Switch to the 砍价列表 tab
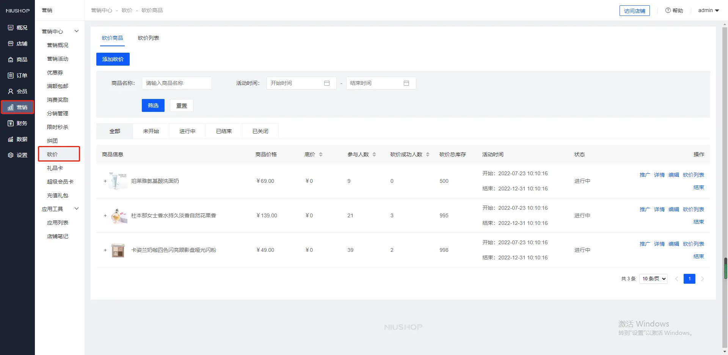The width and height of the screenshot is (728, 355). click(148, 38)
